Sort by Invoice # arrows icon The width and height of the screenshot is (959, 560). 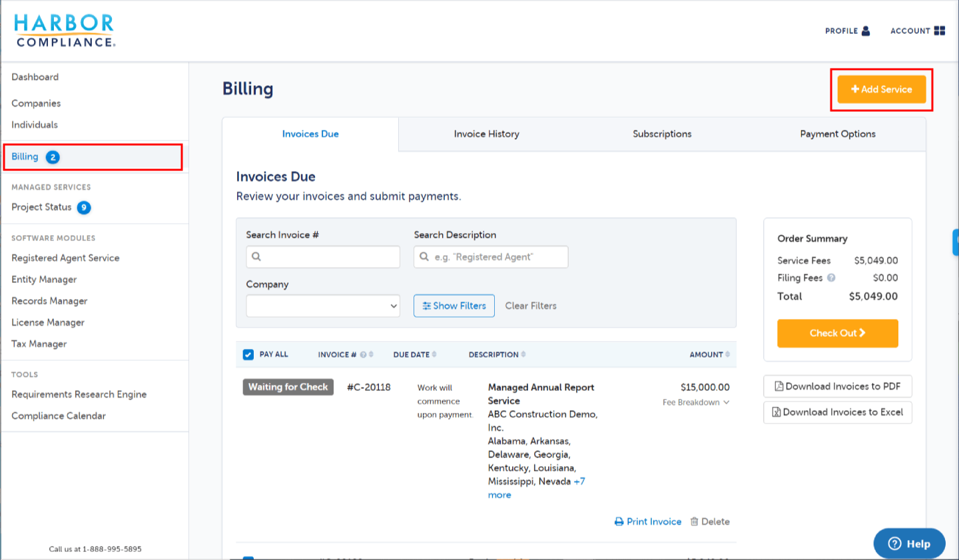click(x=371, y=355)
